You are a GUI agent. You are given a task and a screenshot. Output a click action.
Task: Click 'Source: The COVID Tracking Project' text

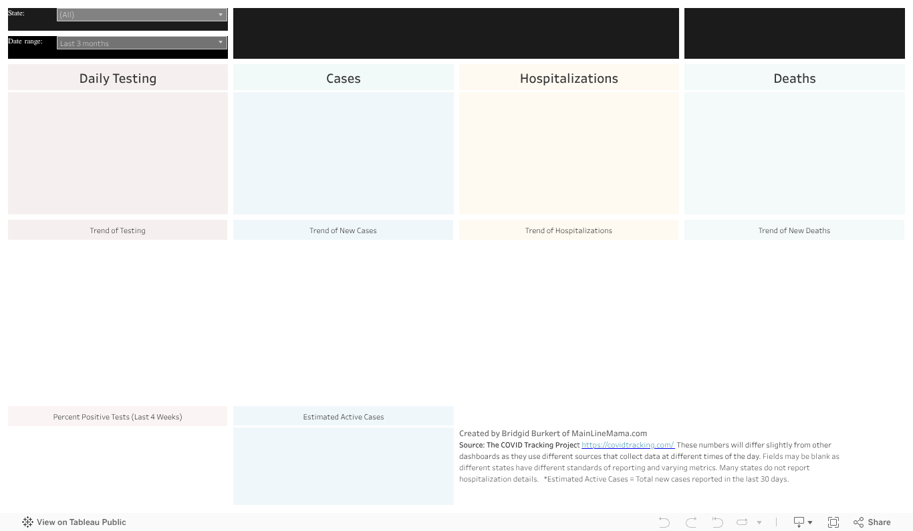click(x=519, y=445)
